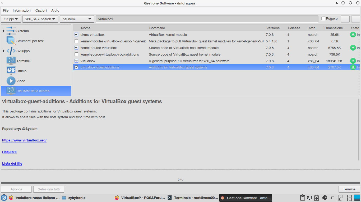
Task: Expand the Sviluppo category tree
Action: 3,51
